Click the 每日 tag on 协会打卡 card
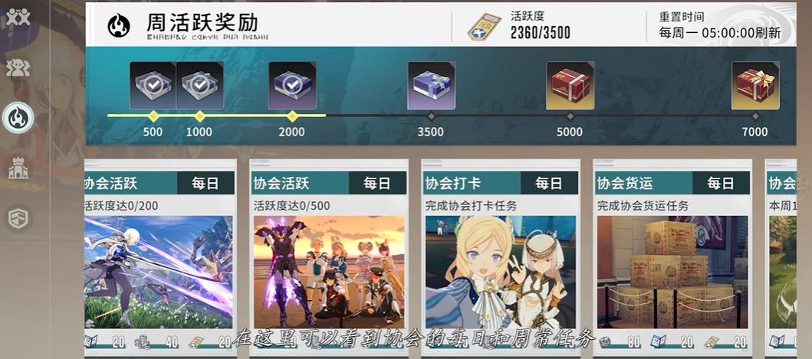Image resolution: width=812 pixels, height=359 pixels. 549,183
